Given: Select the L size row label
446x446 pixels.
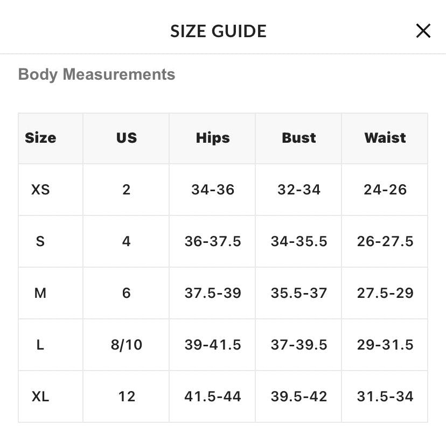Looking at the screenshot, I should pyautogui.click(x=40, y=345).
